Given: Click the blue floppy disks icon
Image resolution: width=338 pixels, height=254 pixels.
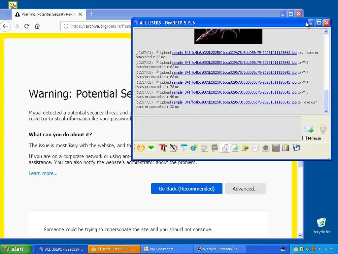Looking at the screenshot, I should coord(296,148).
